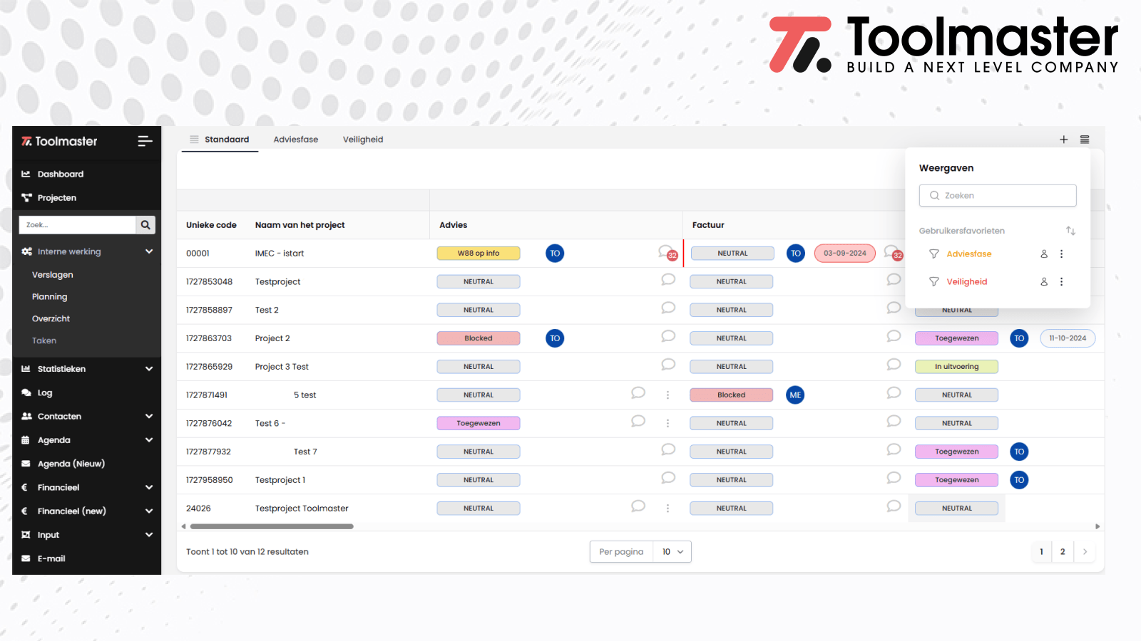Open the Log page
Image resolution: width=1141 pixels, height=641 pixels.
tap(45, 393)
